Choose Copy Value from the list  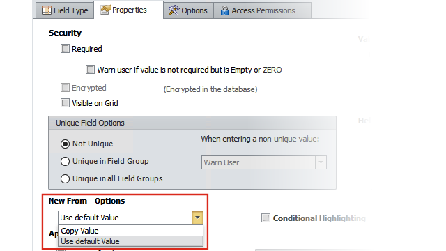pyautogui.click(x=130, y=231)
